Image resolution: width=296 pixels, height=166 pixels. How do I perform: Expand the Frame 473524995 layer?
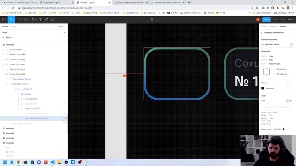point(3,59)
